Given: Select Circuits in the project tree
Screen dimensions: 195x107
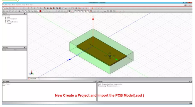Looking at the screenshot, I should click(9, 23).
